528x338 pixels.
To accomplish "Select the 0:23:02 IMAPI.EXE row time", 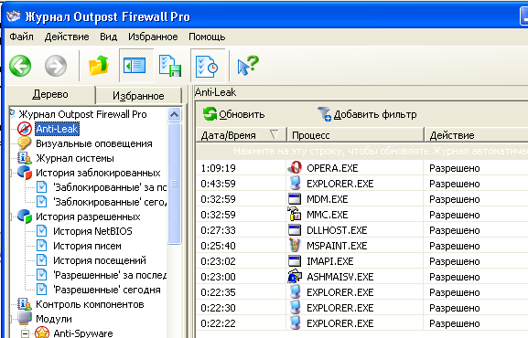I will (218, 261).
